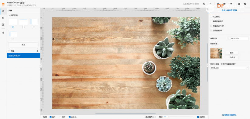The image size is (250, 119).
Task: Open the 1440x900 resolution dropdown
Action: 229,68
